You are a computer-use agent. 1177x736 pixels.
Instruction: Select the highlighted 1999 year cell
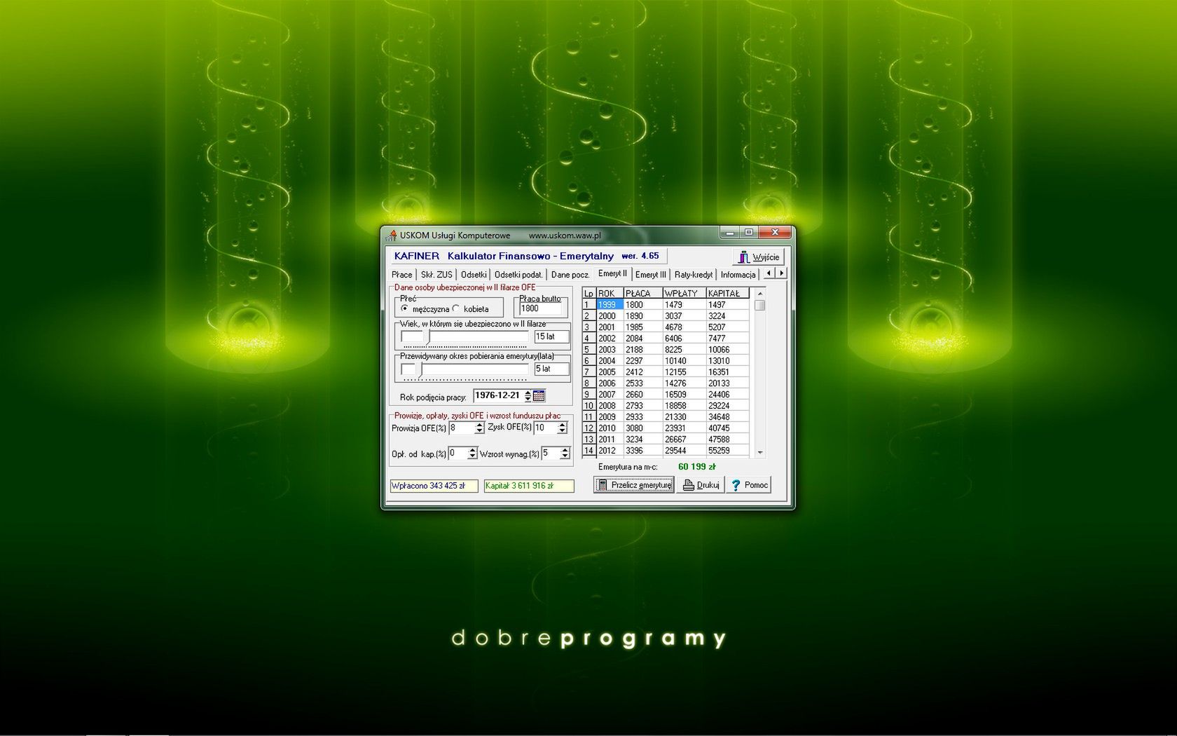610,305
